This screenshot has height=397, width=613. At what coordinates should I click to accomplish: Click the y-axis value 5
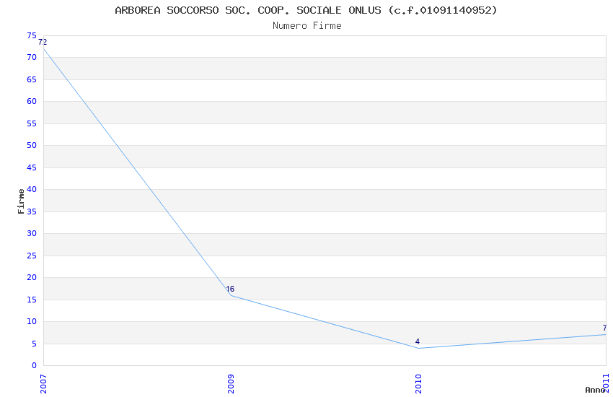34,344
